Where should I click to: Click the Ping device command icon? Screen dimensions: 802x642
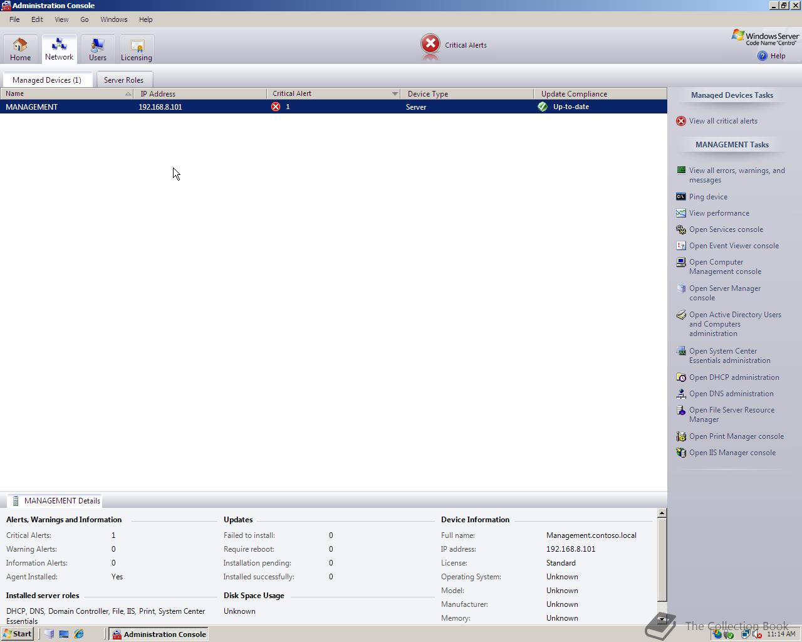coord(681,197)
